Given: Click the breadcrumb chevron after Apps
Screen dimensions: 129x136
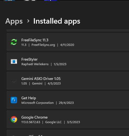Looking at the screenshot, I should tap(28, 21).
